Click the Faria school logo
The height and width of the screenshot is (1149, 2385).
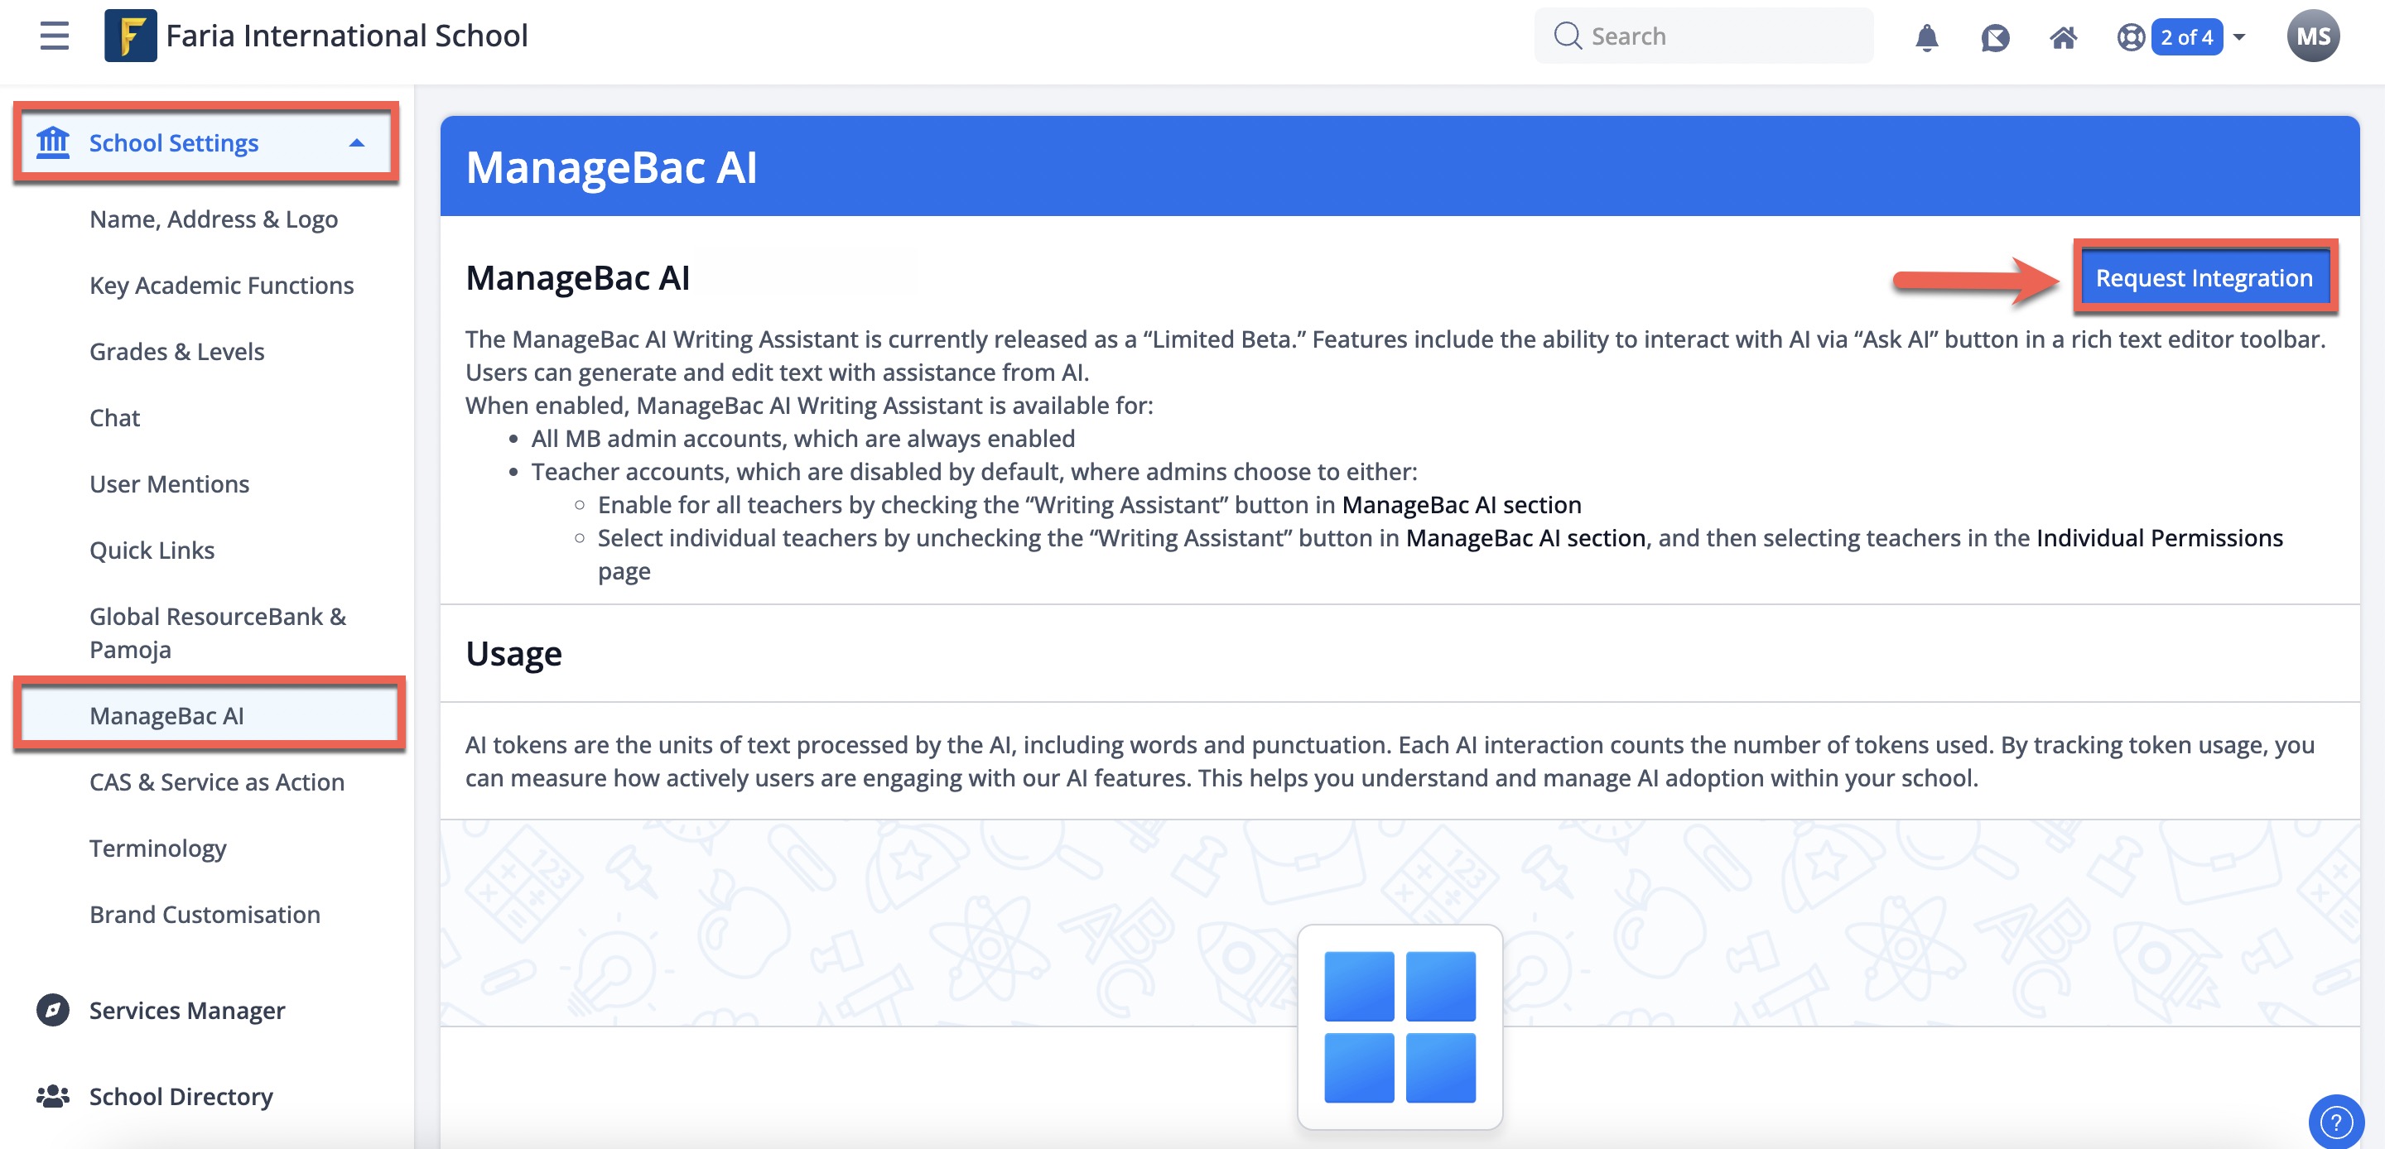pos(131,36)
